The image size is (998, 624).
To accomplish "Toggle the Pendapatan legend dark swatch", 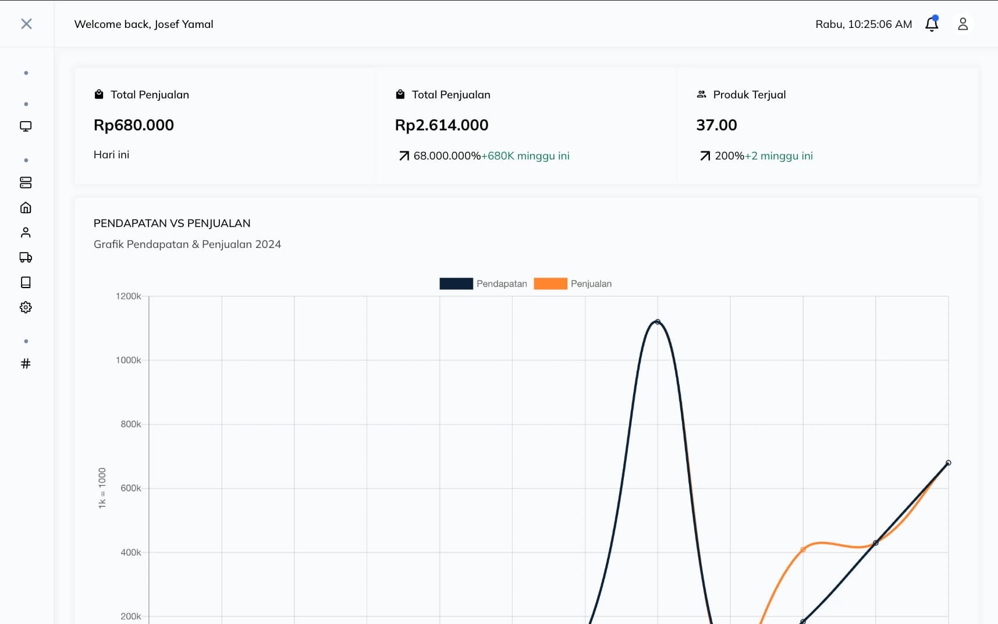I will coord(456,283).
